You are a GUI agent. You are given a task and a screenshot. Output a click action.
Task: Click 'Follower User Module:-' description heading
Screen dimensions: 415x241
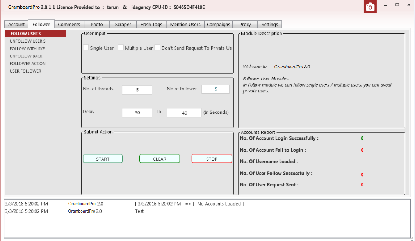pos(266,79)
